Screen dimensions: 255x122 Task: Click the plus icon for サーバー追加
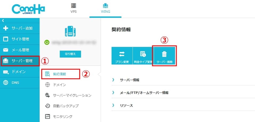click(x=6, y=28)
